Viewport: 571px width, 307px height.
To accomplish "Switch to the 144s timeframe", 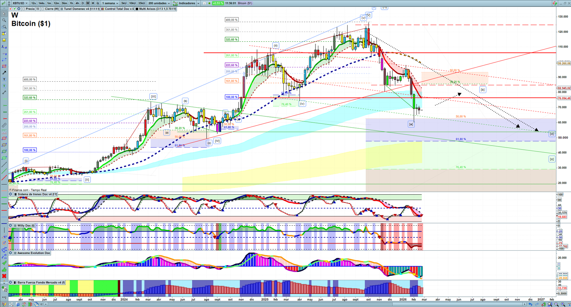I will pyautogui.click(x=41, y=3).
